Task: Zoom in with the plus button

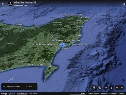Action: coord(122,88)
